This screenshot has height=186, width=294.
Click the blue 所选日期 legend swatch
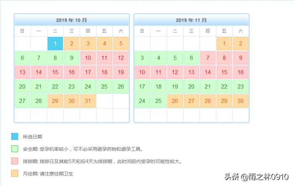pos(15,136)
